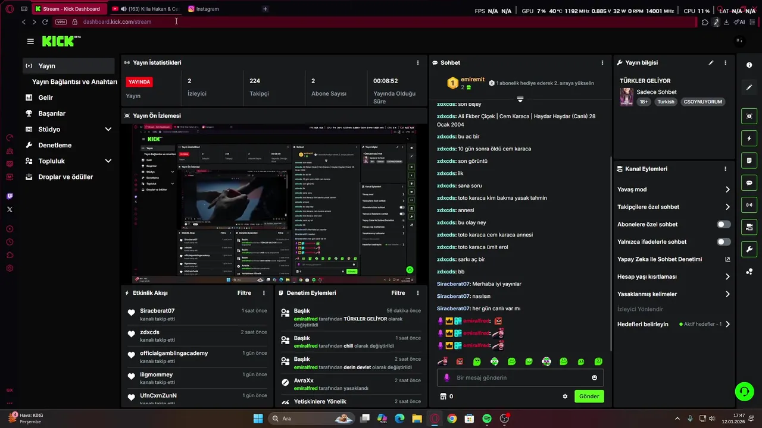The image size is (762, 428).
Task: Click the purple microphone icon in message box
Action: pyautogui.click(x=446, y=377)
